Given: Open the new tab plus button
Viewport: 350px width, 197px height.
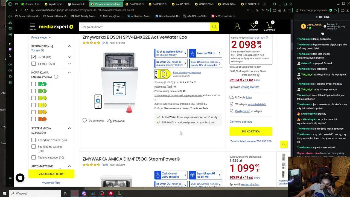Looking at the screenshot, I should [x=264, y=4].
